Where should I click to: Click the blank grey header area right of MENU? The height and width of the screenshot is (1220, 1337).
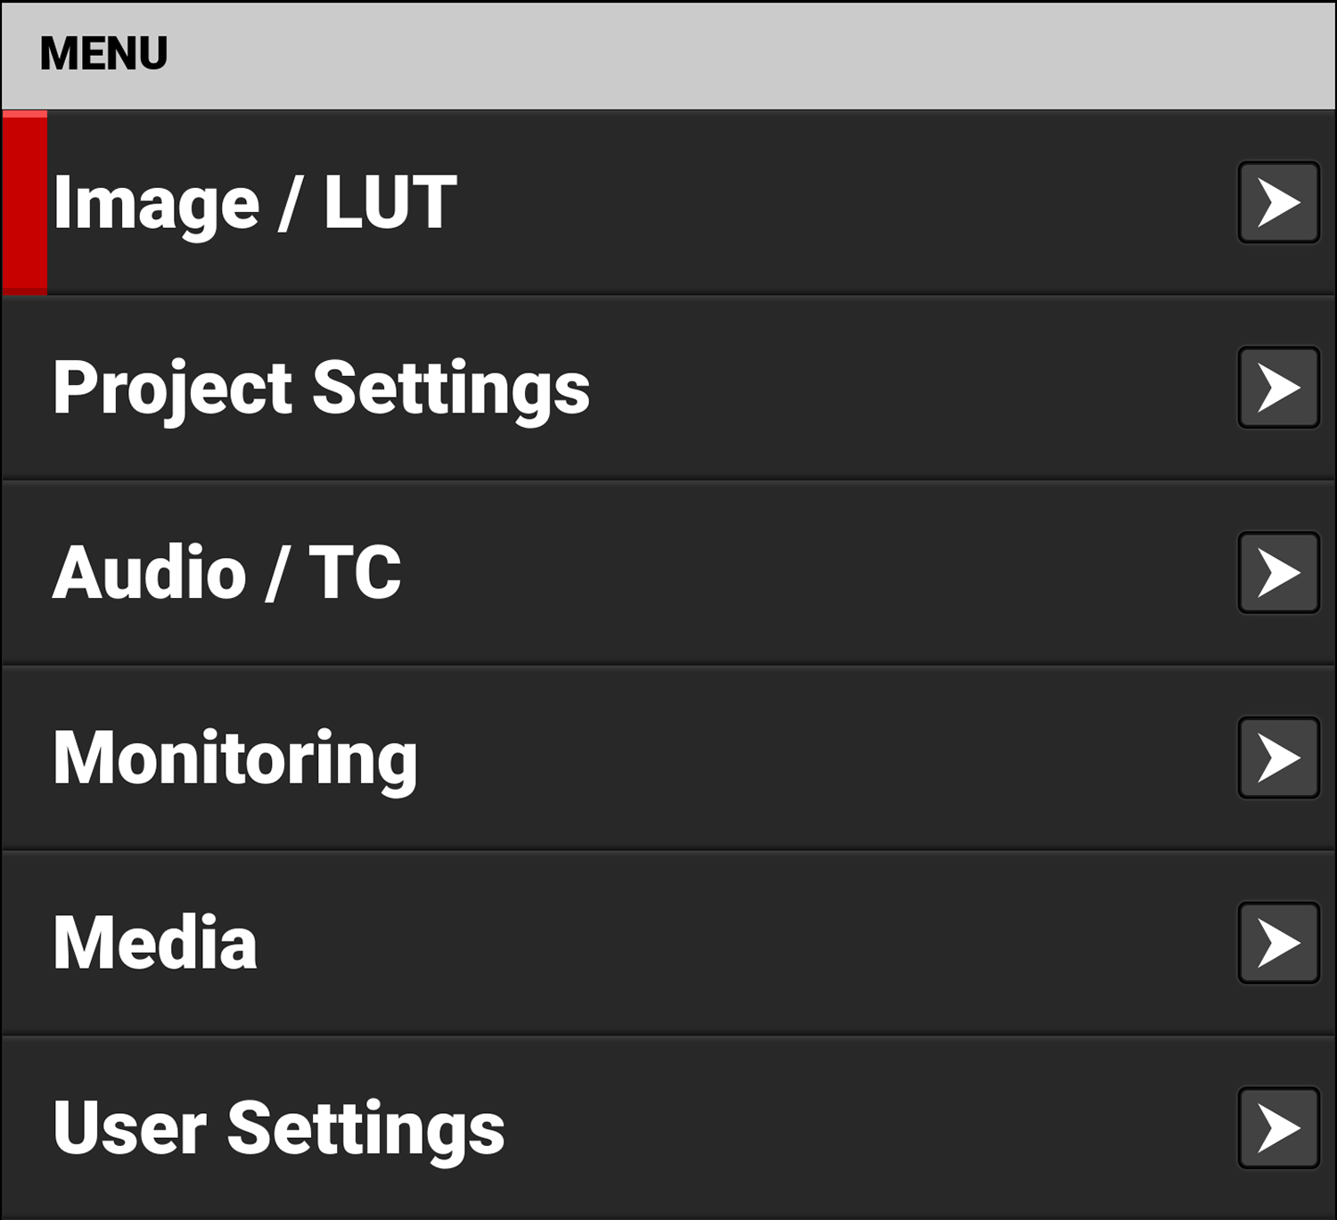tap(713, 53)
